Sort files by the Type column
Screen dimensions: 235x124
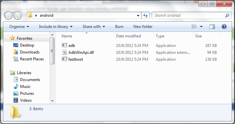tap(160, 36)
